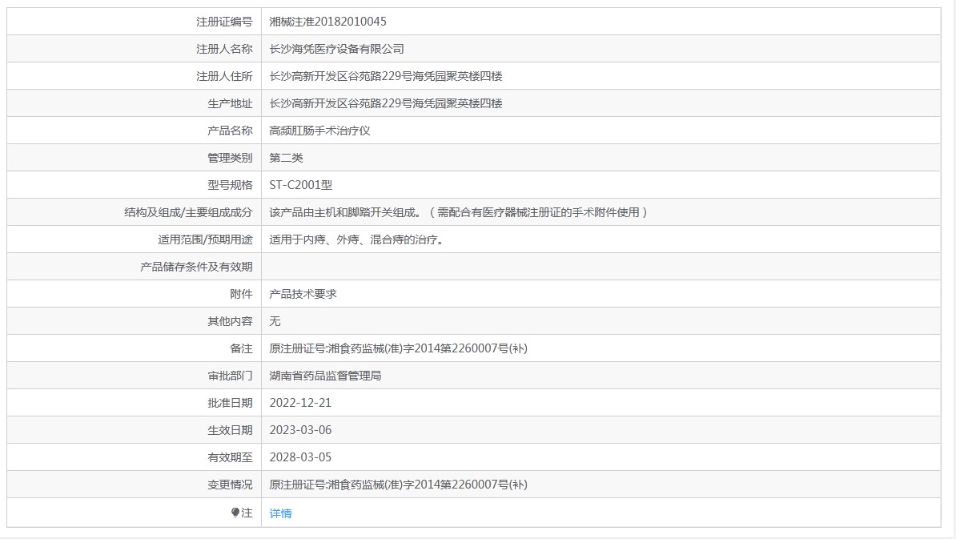Click effective date 2023-03-06
This screenshot has width=956, height=539.
tap(300, 430)
